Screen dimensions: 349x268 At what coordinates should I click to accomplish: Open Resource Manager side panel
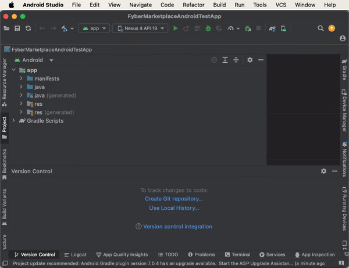click(x=5, y=82)
